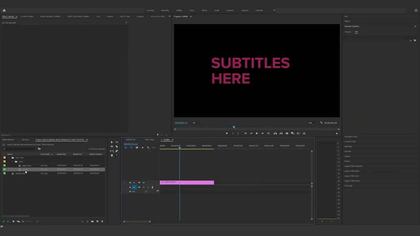Switch to Graphics workspace
The image size is (420, 236).
(230, 10)
